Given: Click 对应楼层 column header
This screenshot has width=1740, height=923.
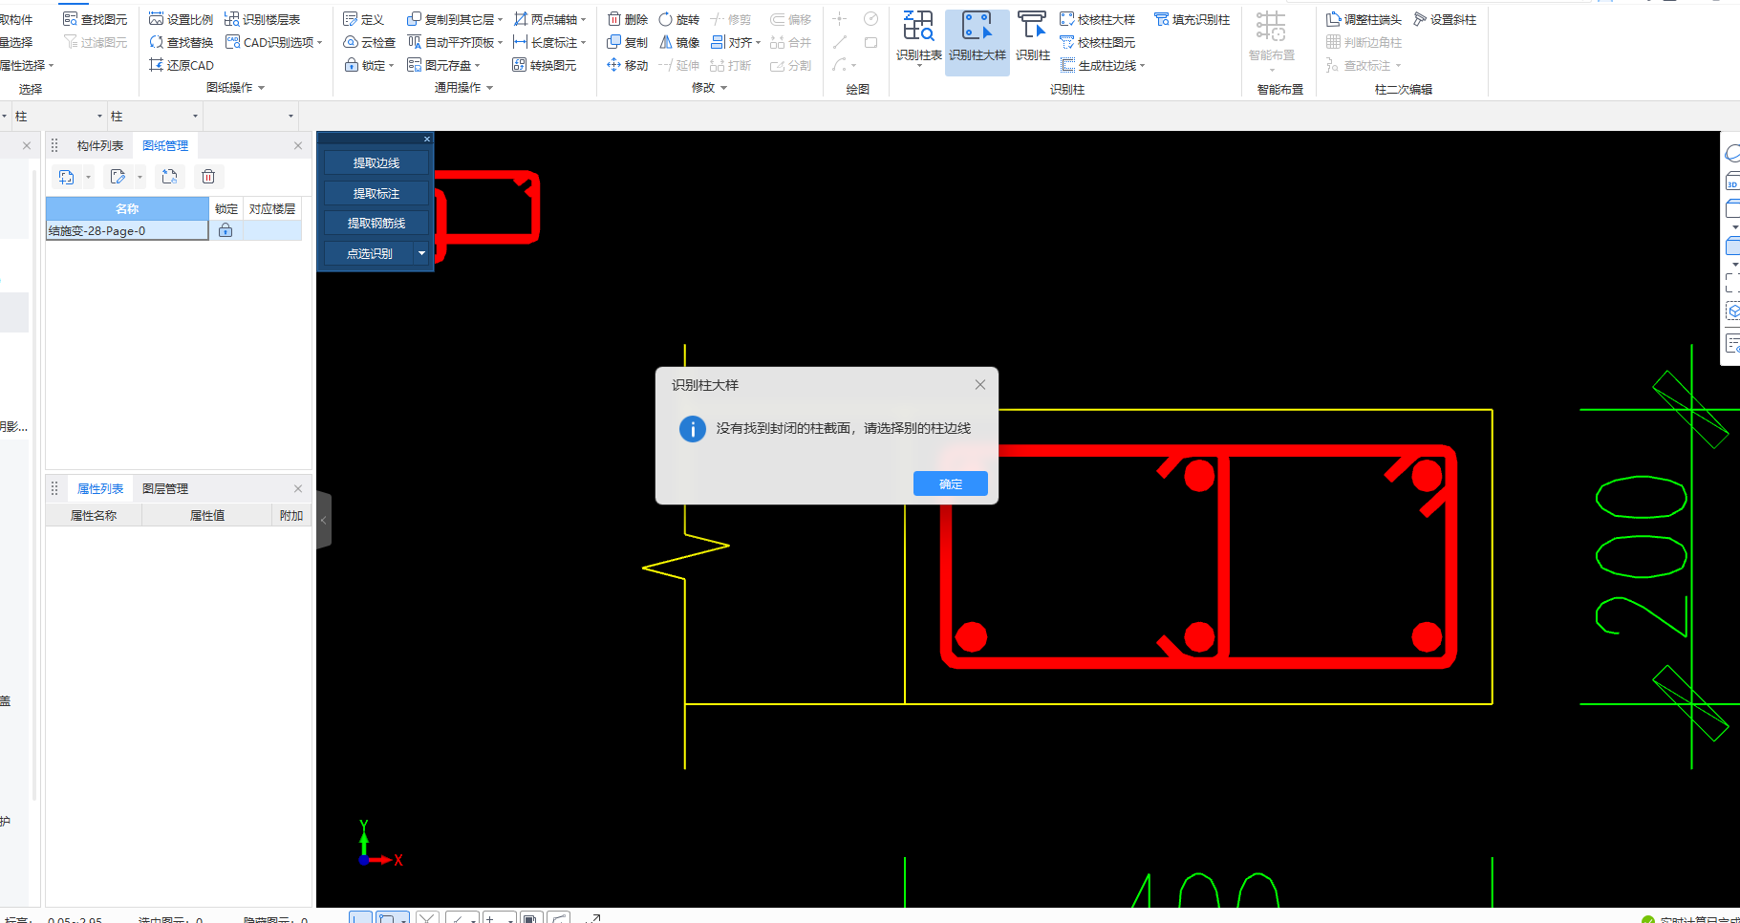Looking at the screenshot, I should [272, 208].
